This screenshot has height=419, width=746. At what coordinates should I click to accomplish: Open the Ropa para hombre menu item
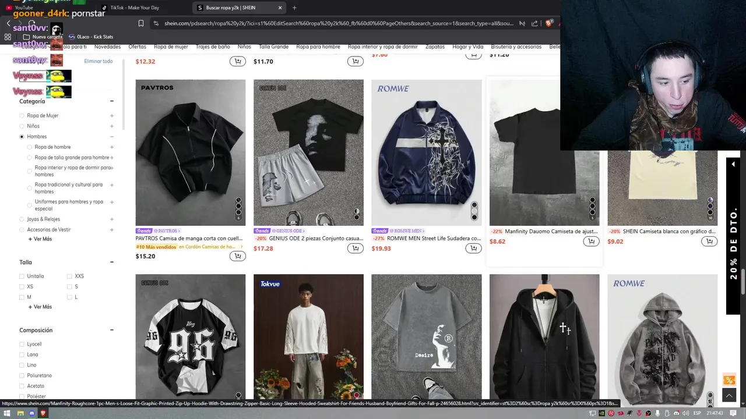click(x=318, y=47)
